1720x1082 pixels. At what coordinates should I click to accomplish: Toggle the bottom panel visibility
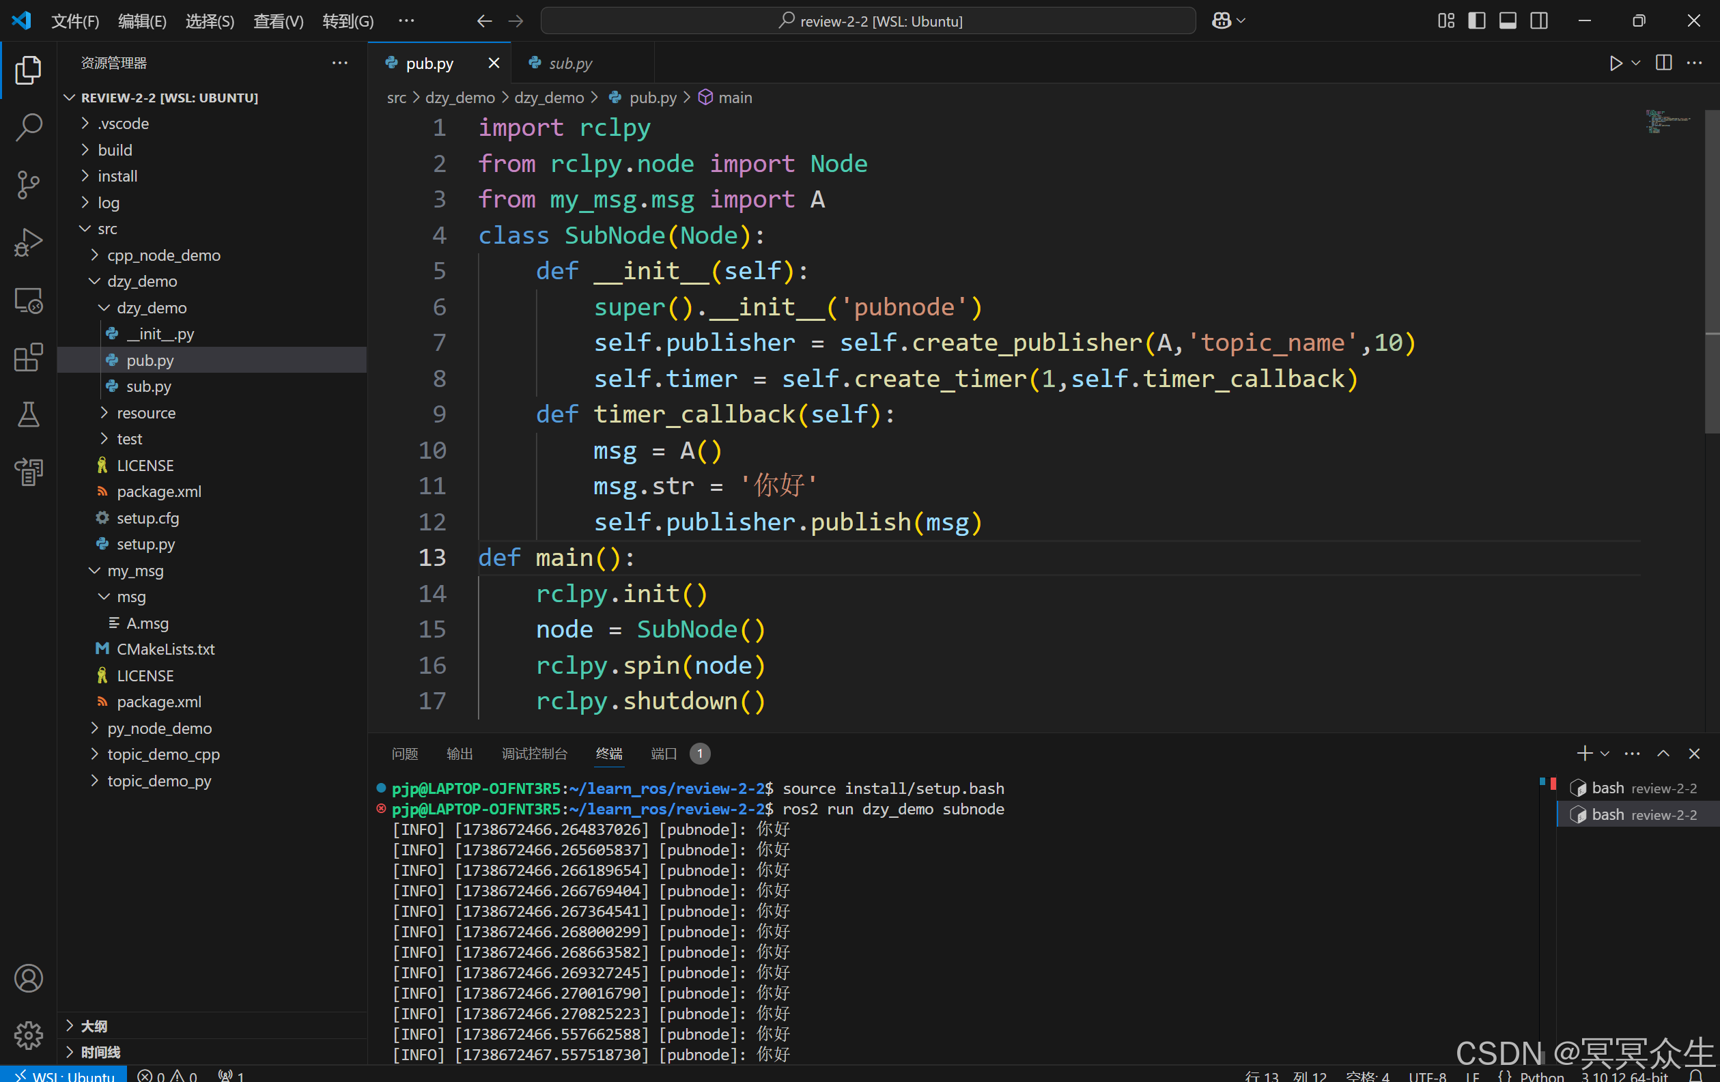pyautogui.click(x=1508, y=20)
